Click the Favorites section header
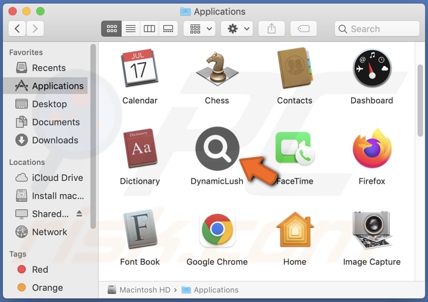The width and height of the screenshot is (428, 302). coord(26,52)
